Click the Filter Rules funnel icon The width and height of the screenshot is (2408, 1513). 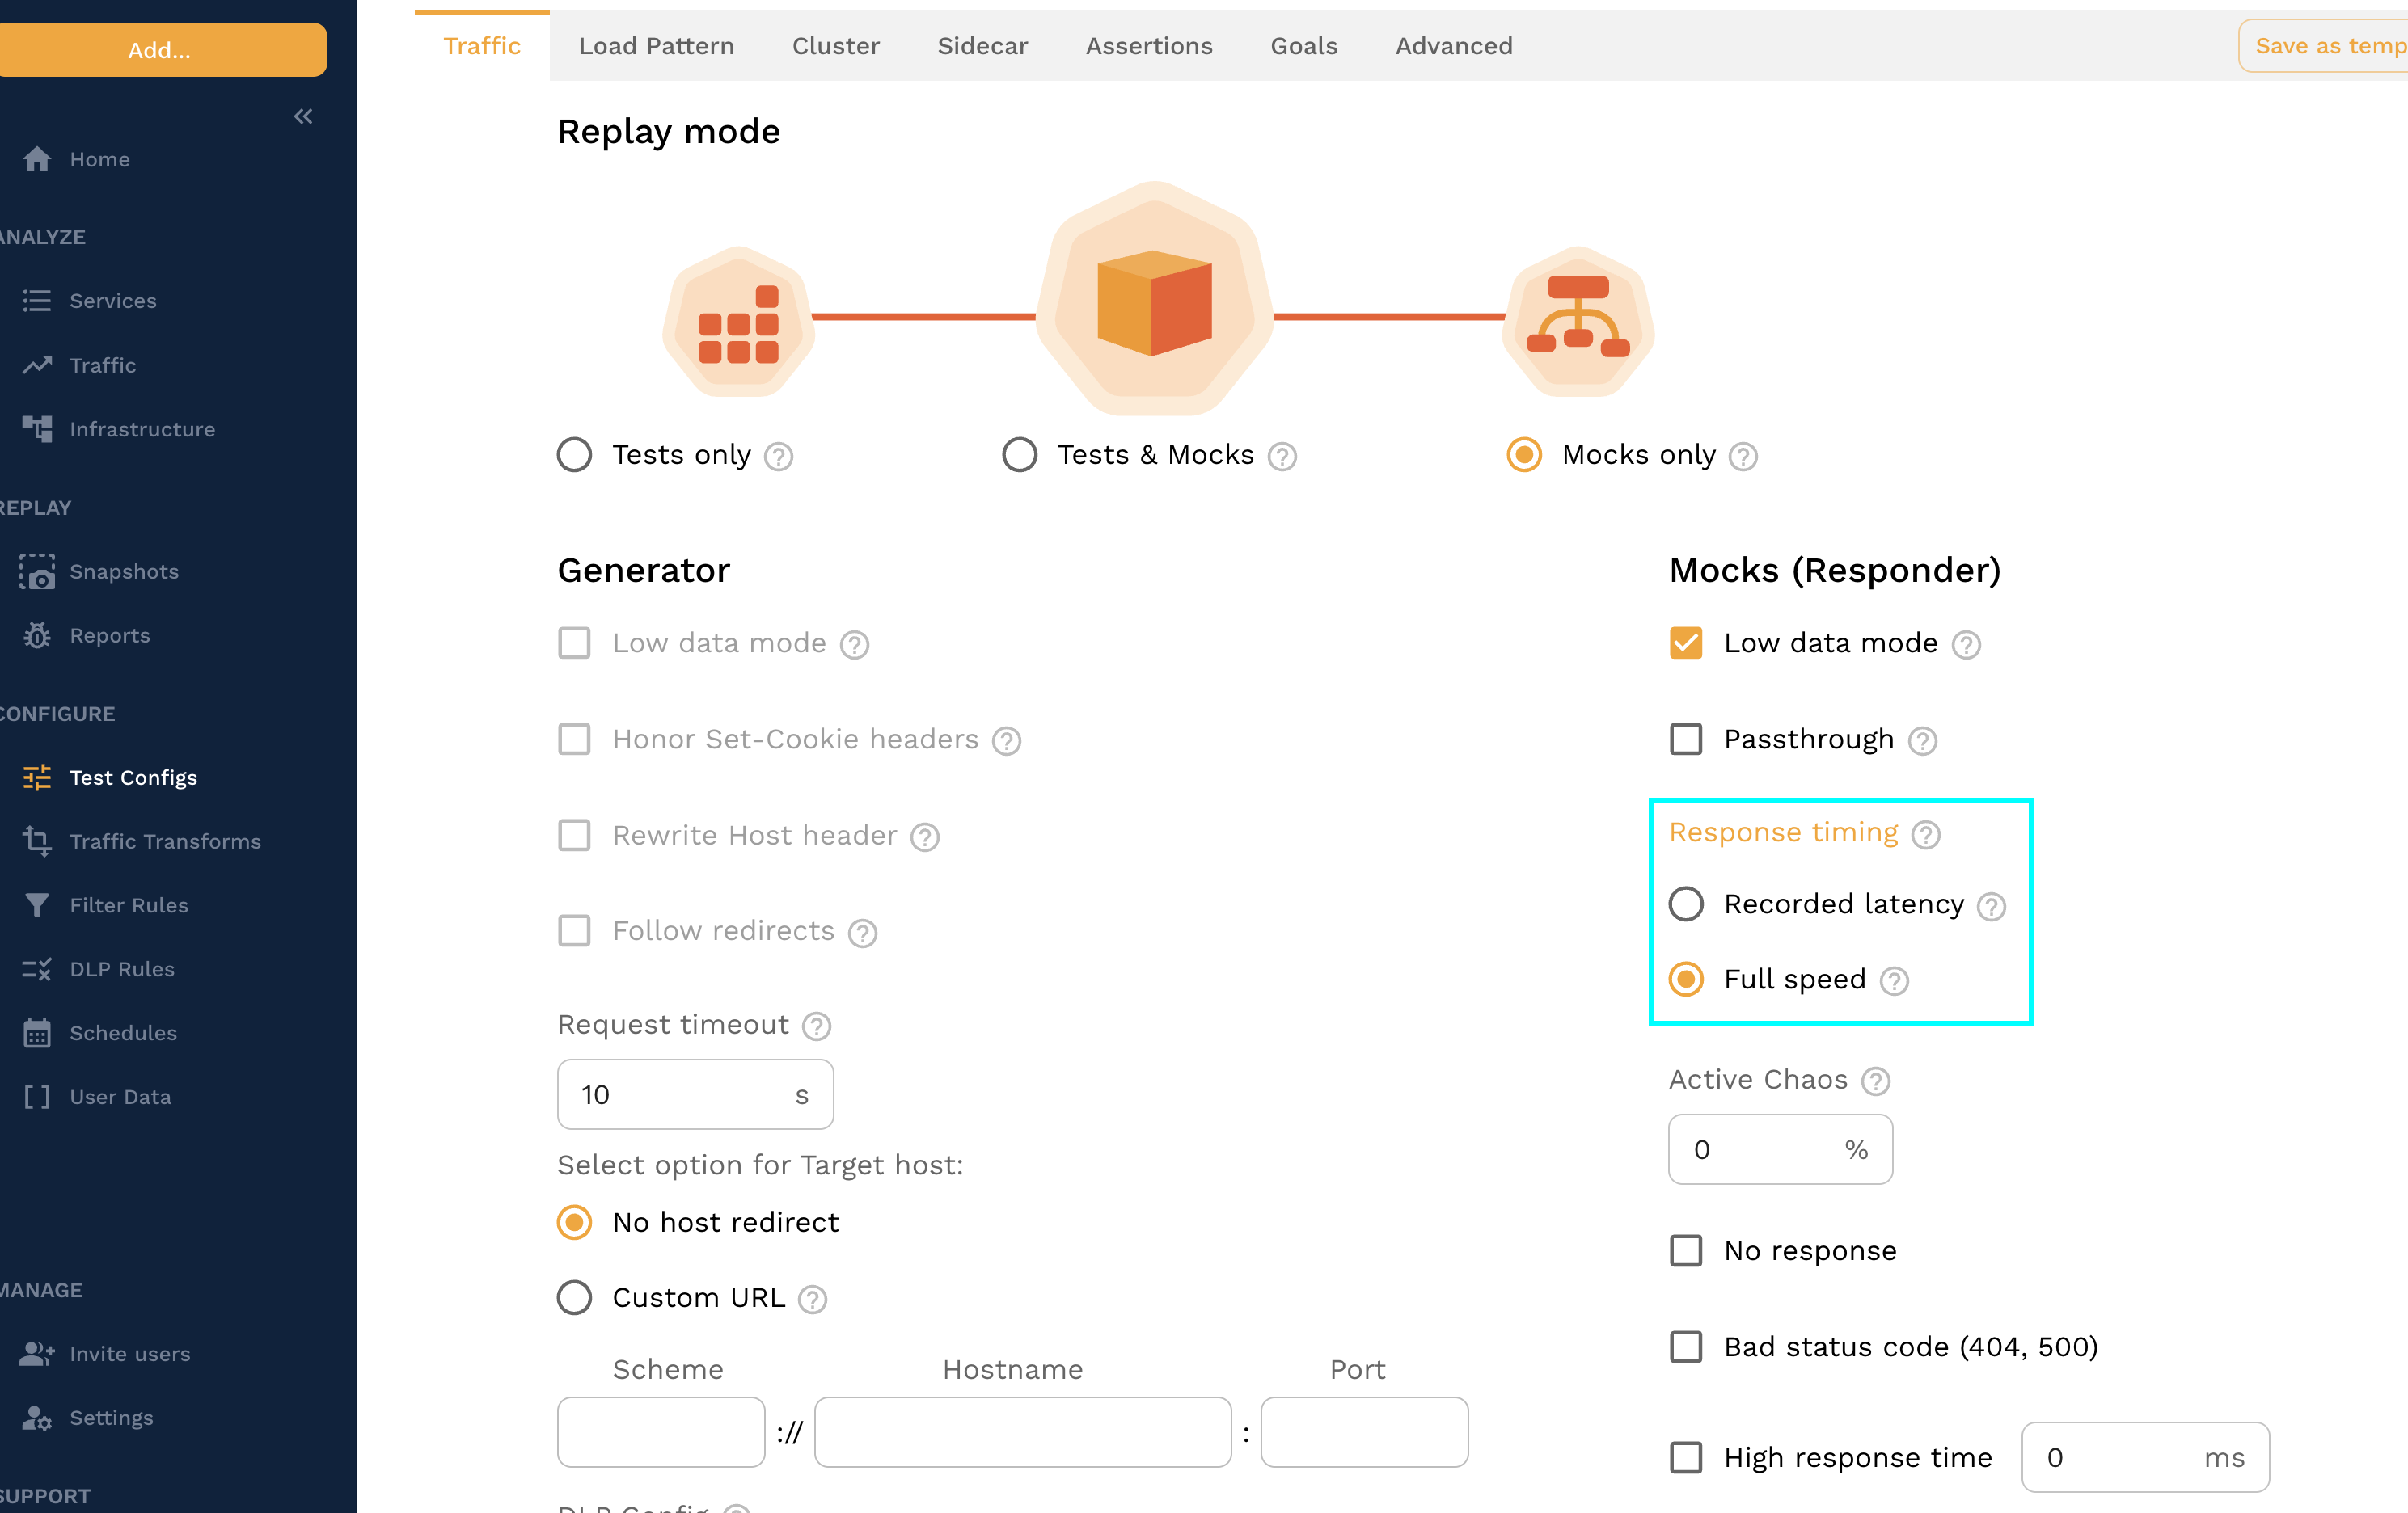click(x=37, y=905)
